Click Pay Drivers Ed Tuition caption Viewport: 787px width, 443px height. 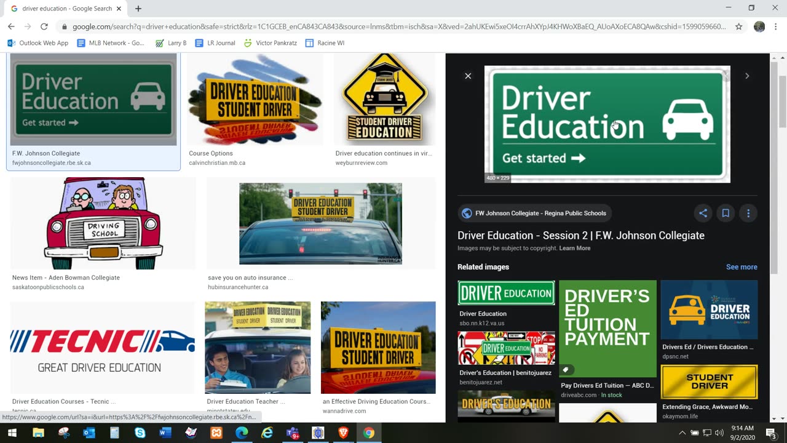coord(607,386)
